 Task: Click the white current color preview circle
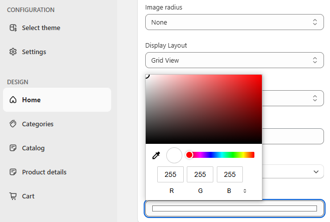tap(174, 155)
